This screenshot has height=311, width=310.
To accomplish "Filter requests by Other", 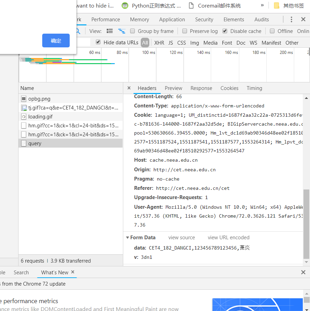I will point(292,43).
